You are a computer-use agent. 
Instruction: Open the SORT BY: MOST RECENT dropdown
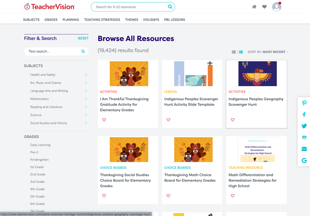click(268, 52)
